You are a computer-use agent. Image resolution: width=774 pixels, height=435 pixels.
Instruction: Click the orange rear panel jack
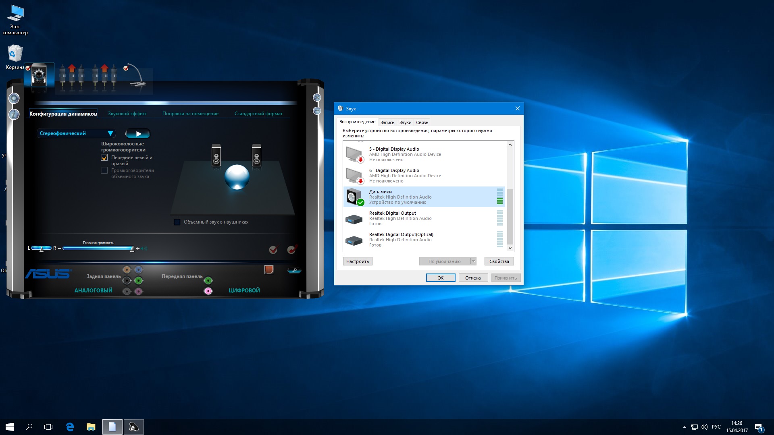(127, 269)
